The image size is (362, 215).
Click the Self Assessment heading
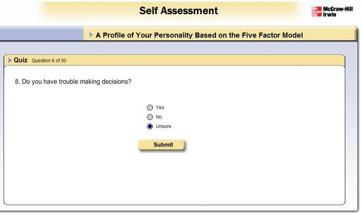pos(178,11)
